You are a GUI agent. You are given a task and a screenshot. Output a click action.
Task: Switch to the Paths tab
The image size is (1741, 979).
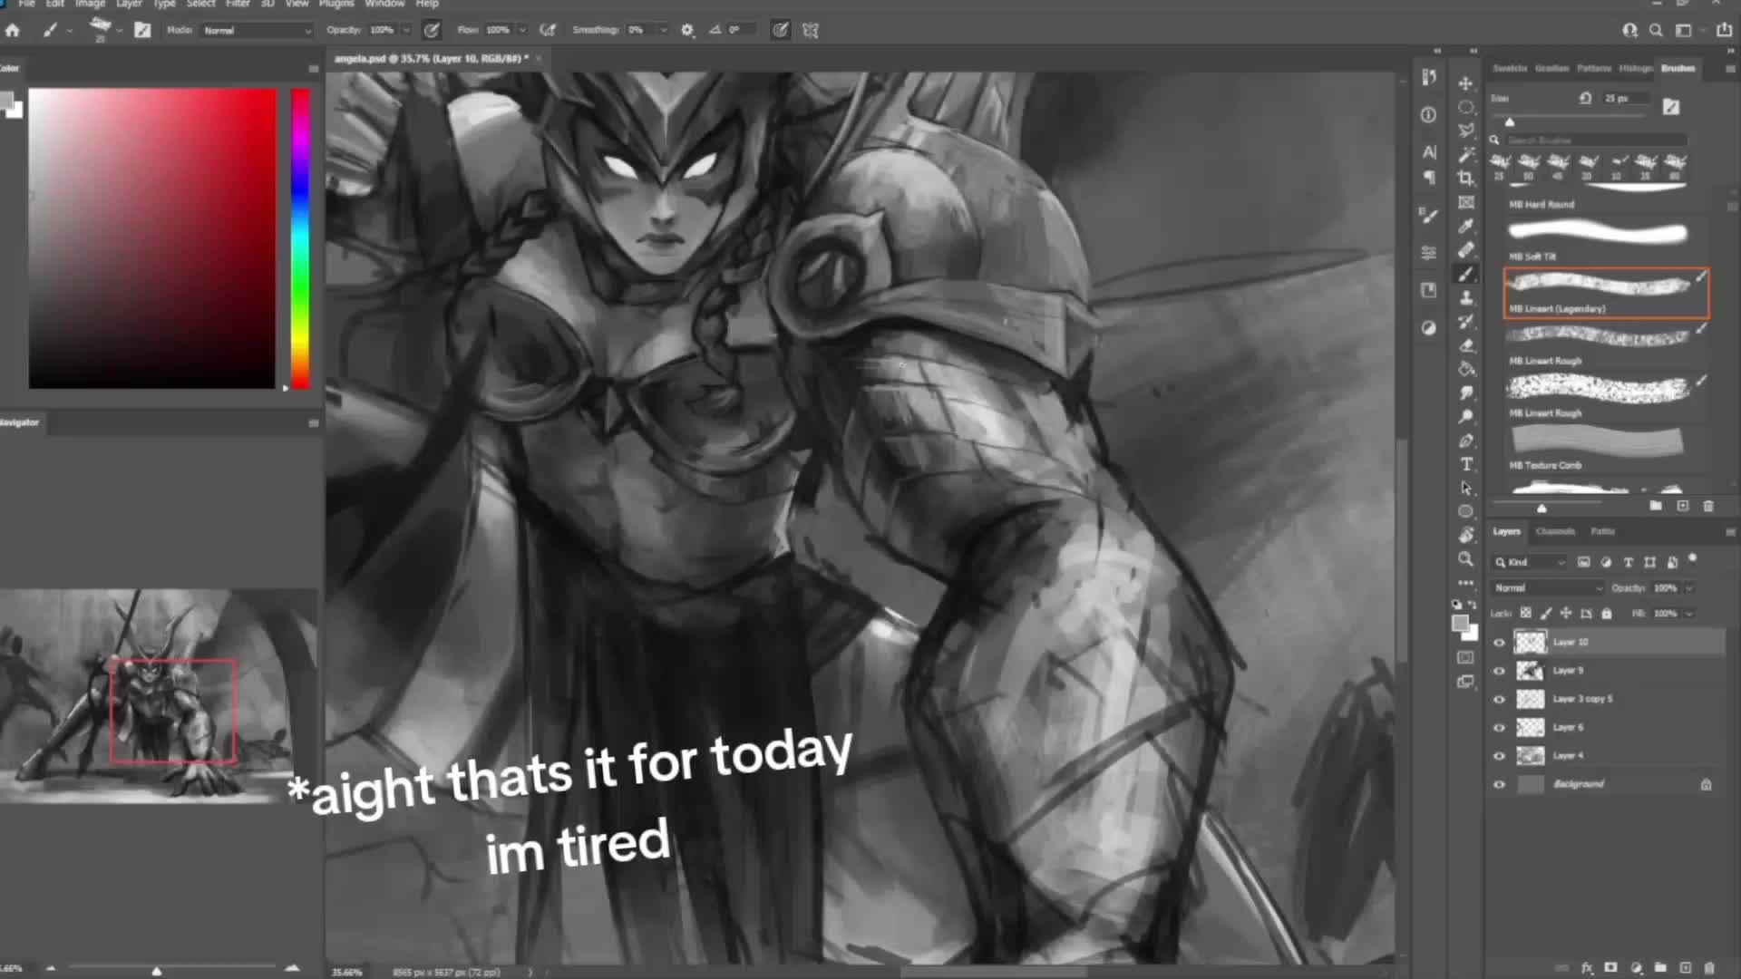point(1603,531)
